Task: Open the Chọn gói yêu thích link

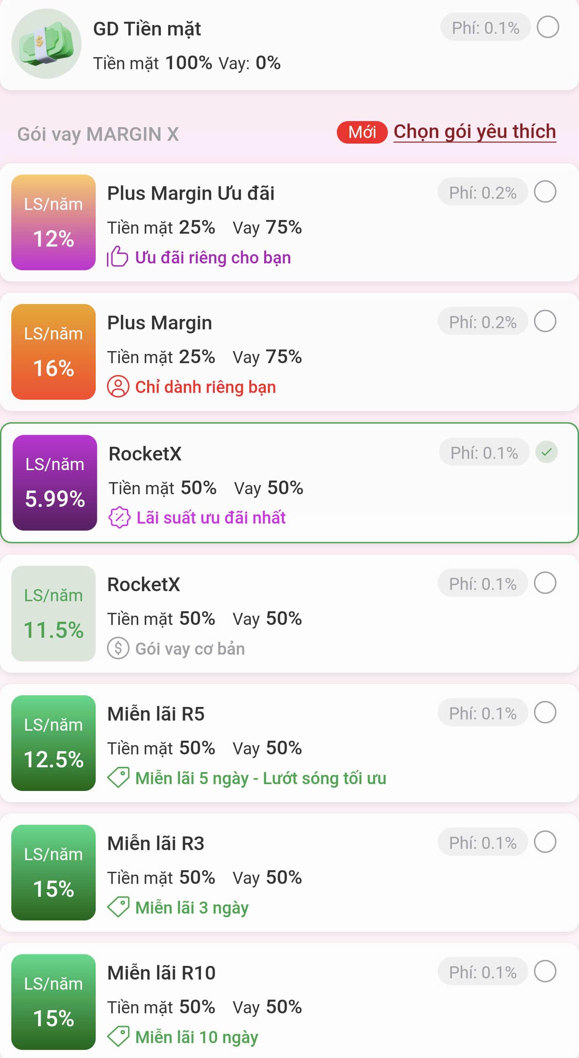Action: pyautogui.click(x=474, y=132)
